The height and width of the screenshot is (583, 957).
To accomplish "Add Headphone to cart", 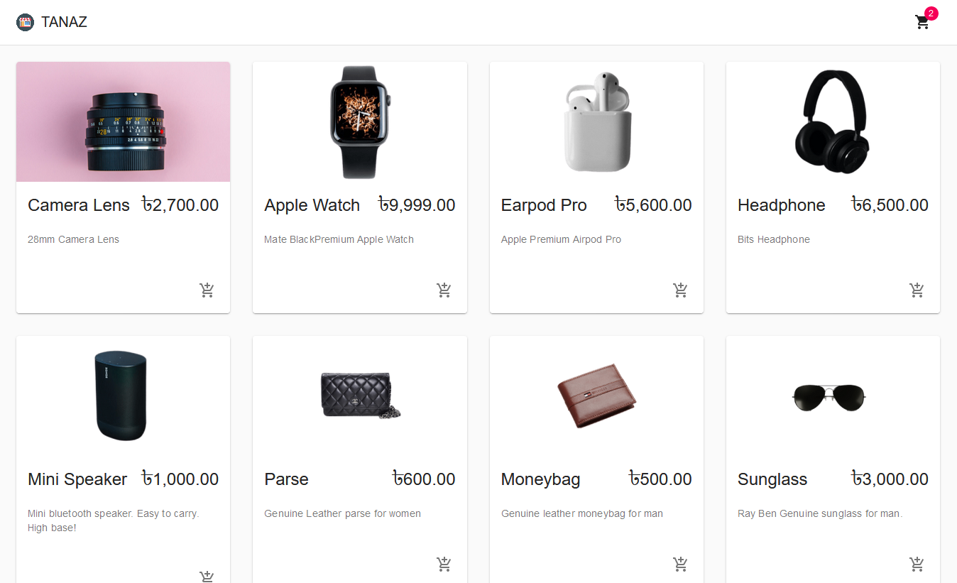I will tap(917, 290).
